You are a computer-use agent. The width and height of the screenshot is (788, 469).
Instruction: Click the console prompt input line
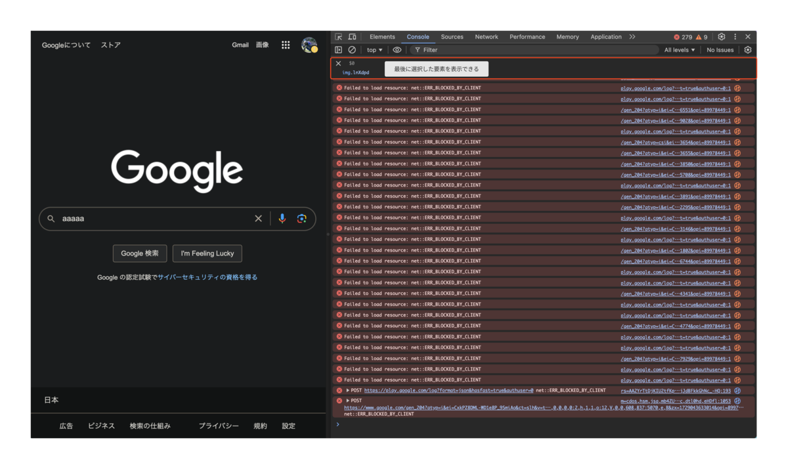click(545, 424)
